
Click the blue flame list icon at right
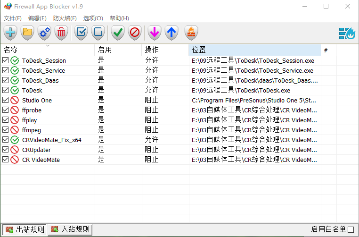click(x=347, y=34)
